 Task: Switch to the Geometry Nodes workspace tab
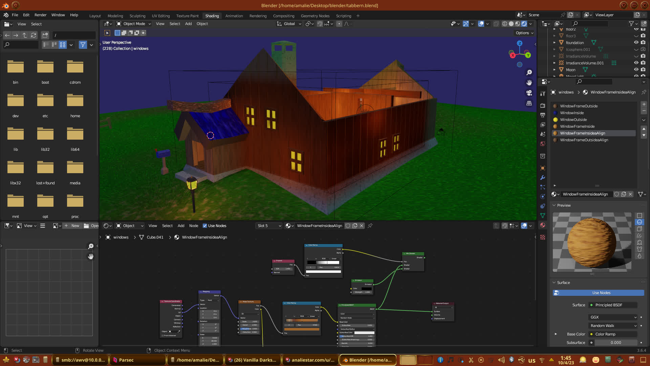click(315, 16)
